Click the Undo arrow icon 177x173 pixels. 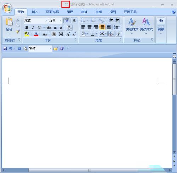[11, 48]
